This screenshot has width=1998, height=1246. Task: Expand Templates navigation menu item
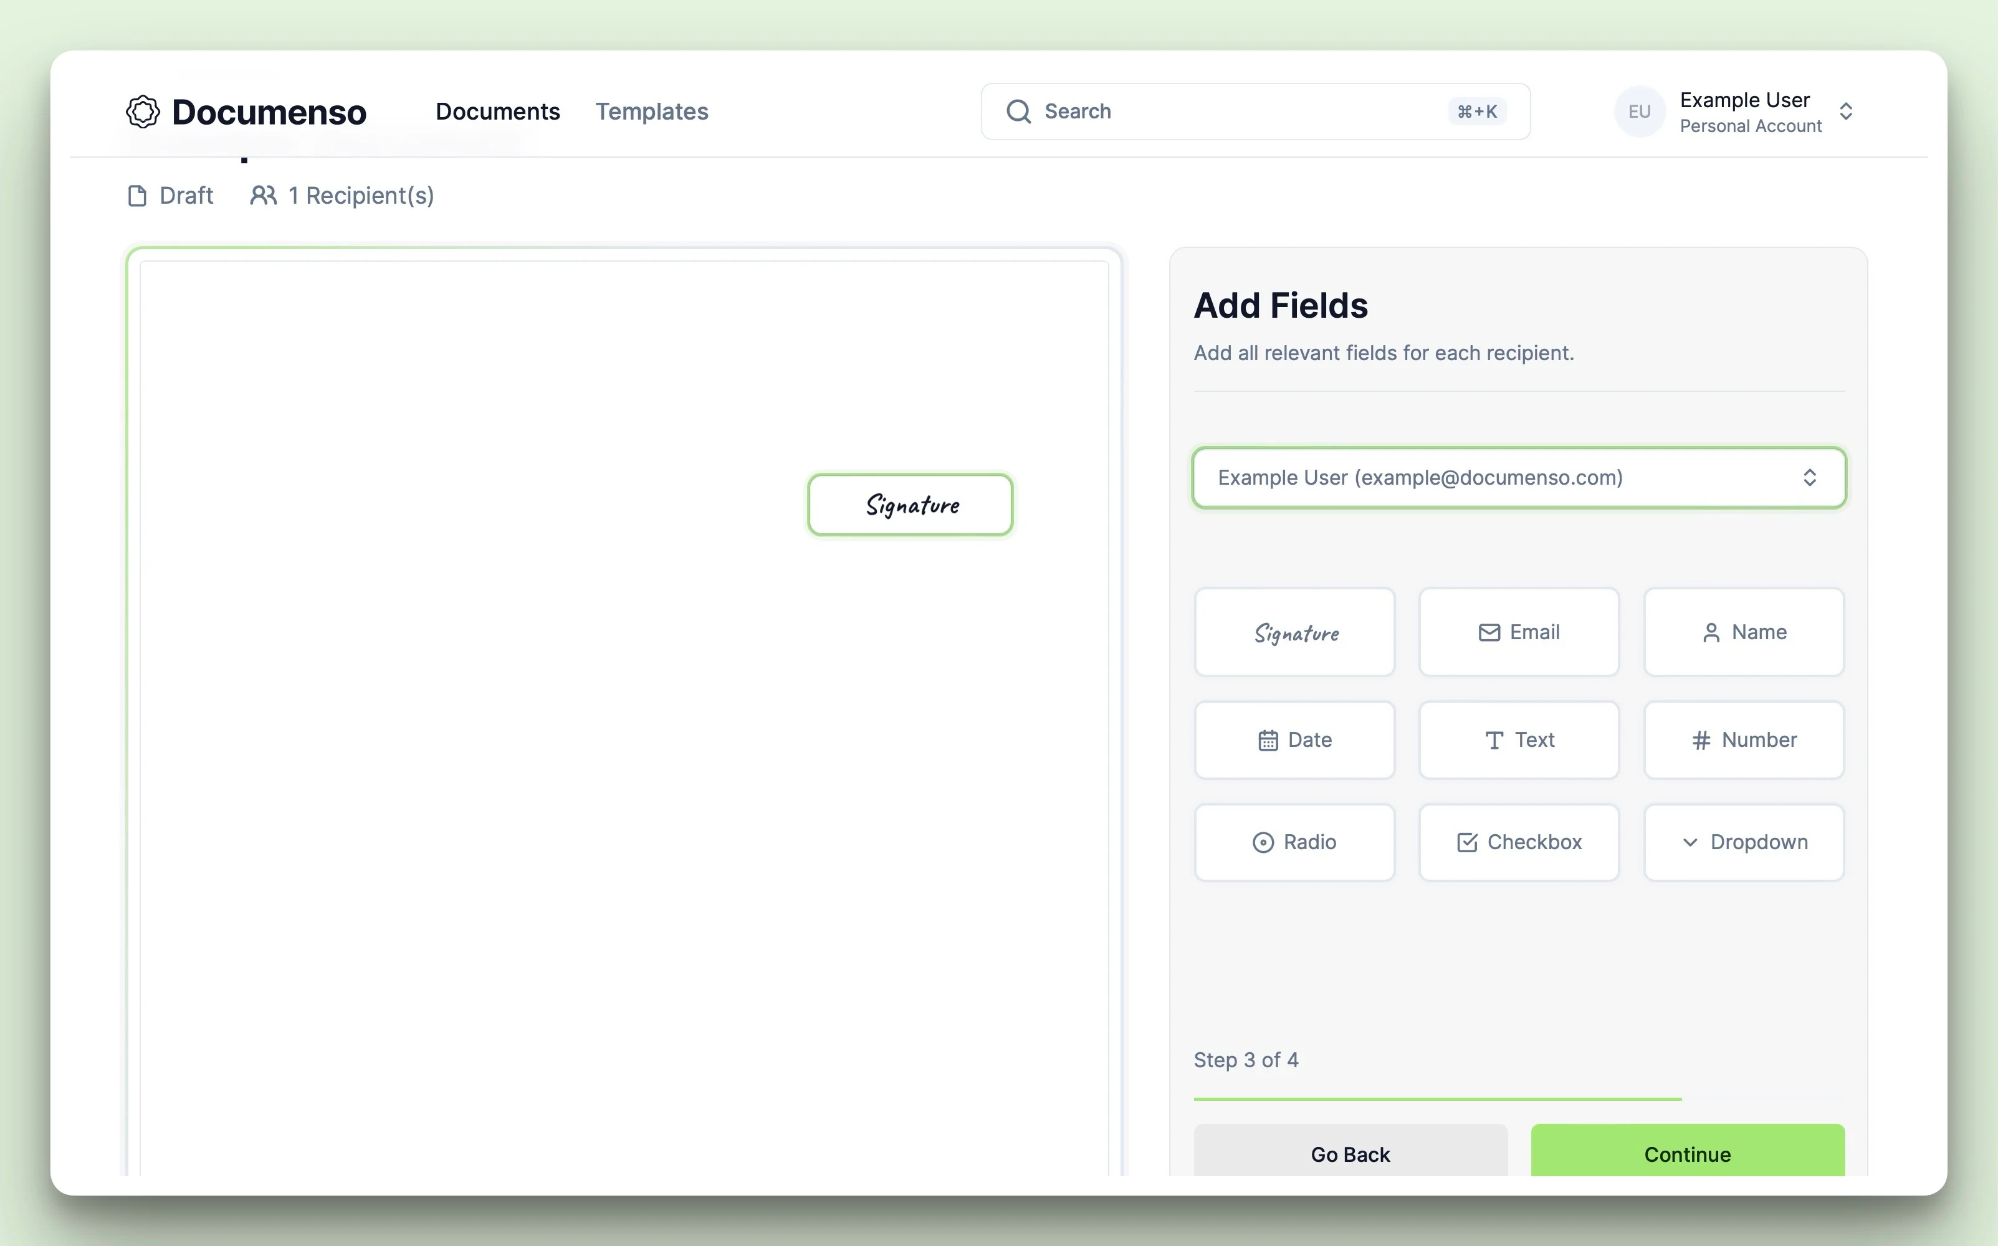point(653,110)
